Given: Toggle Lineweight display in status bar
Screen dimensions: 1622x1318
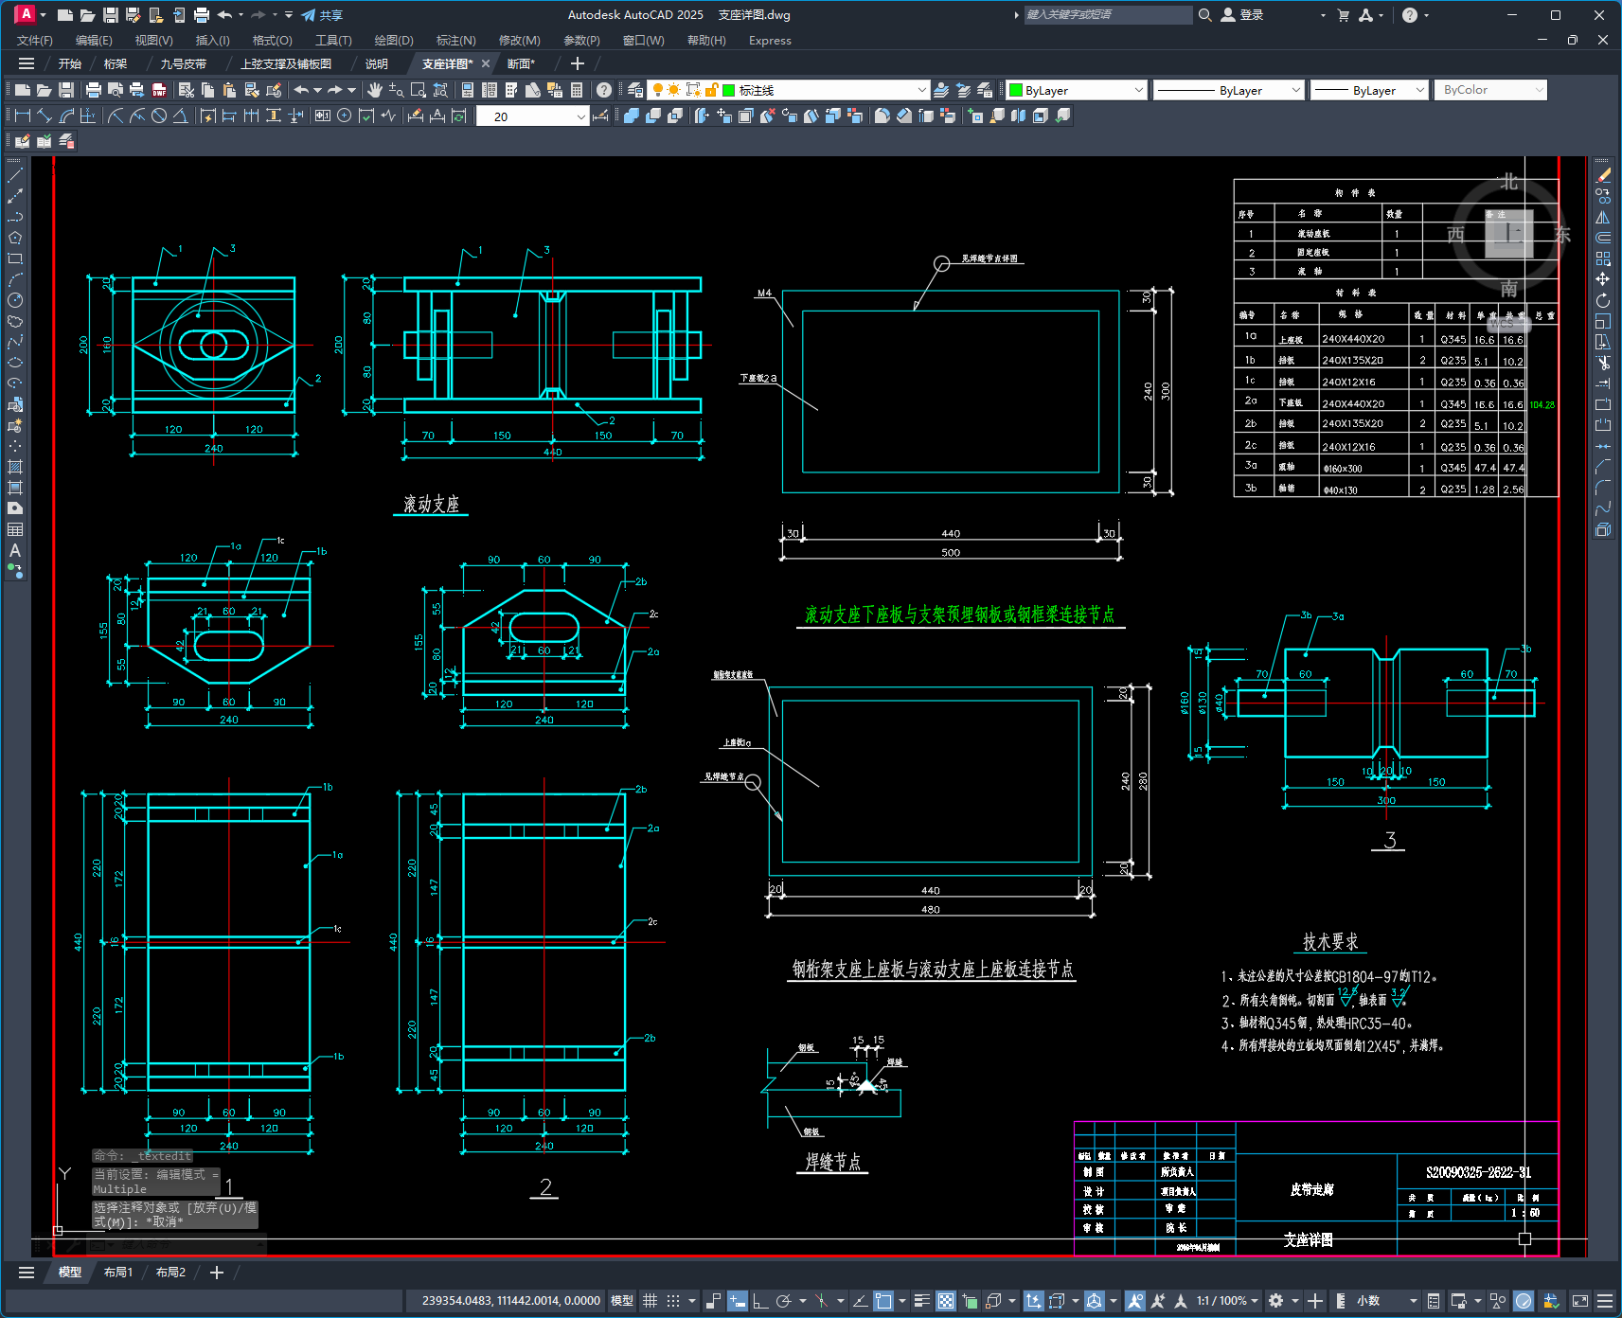Looking at the screenshot, I should pyautogui.click(x=922, y=1301).
